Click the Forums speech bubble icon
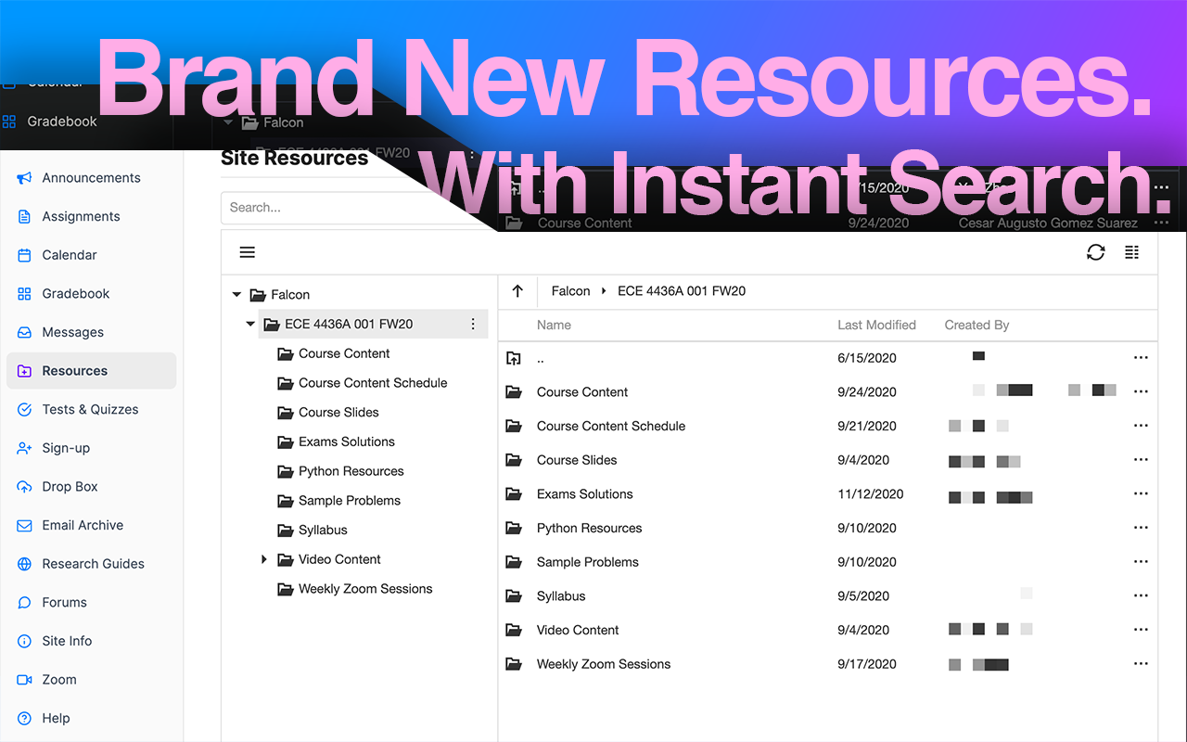Viewport: 1187px width, 742px height. click(24, 603)
